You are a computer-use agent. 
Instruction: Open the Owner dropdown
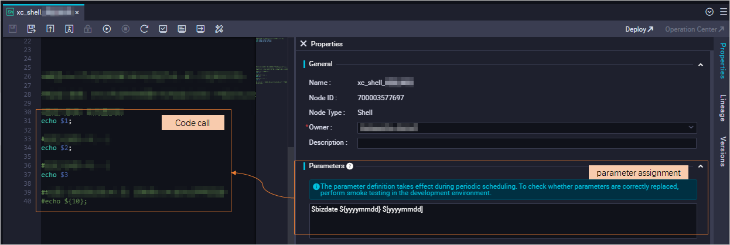click(x=527, y=127)
